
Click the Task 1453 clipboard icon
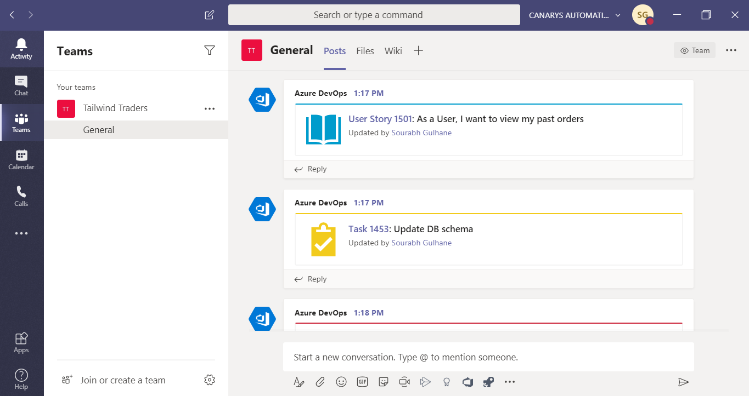[324, 239]
